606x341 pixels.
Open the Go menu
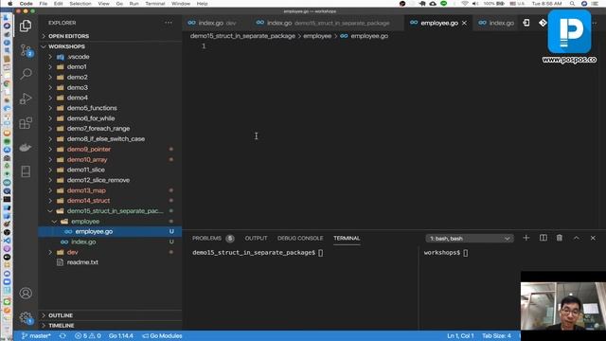pos(119,4)
